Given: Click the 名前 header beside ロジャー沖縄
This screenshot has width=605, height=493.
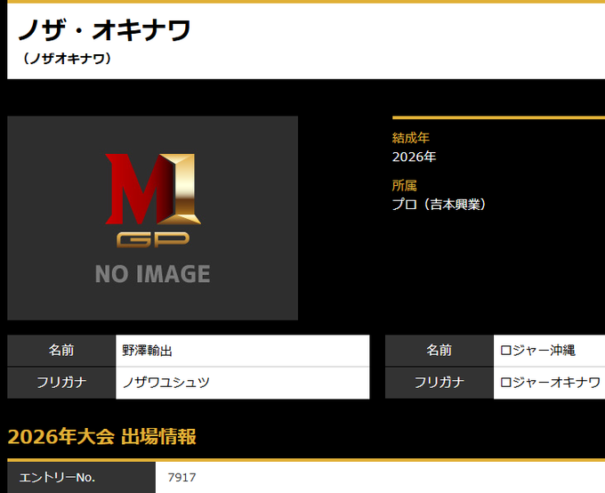Looking at the screenshot, I should [440, 351].
